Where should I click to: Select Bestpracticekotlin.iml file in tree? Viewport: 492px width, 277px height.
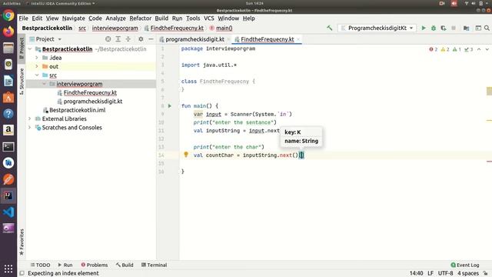[77, 110]
